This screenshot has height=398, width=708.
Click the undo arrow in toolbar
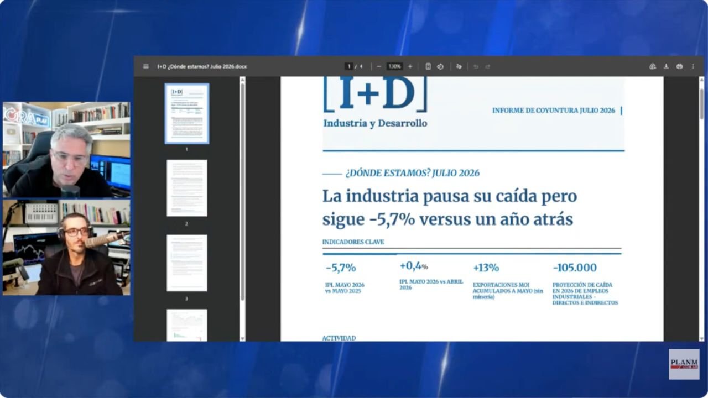coord(476,66)
